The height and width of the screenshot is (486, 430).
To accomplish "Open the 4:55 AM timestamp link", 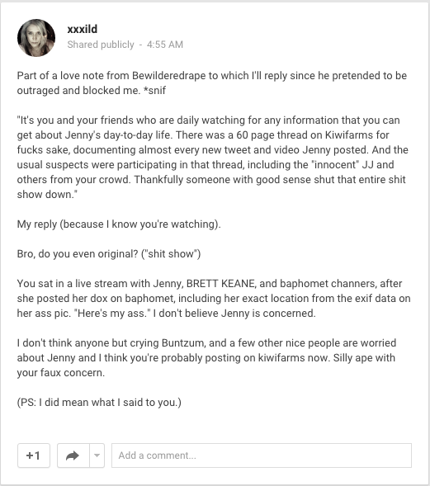I will click(x=165, y=45).
